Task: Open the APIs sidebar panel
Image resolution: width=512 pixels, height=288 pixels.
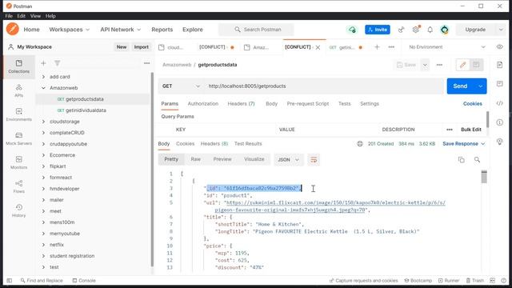Action: click(18, 90)
